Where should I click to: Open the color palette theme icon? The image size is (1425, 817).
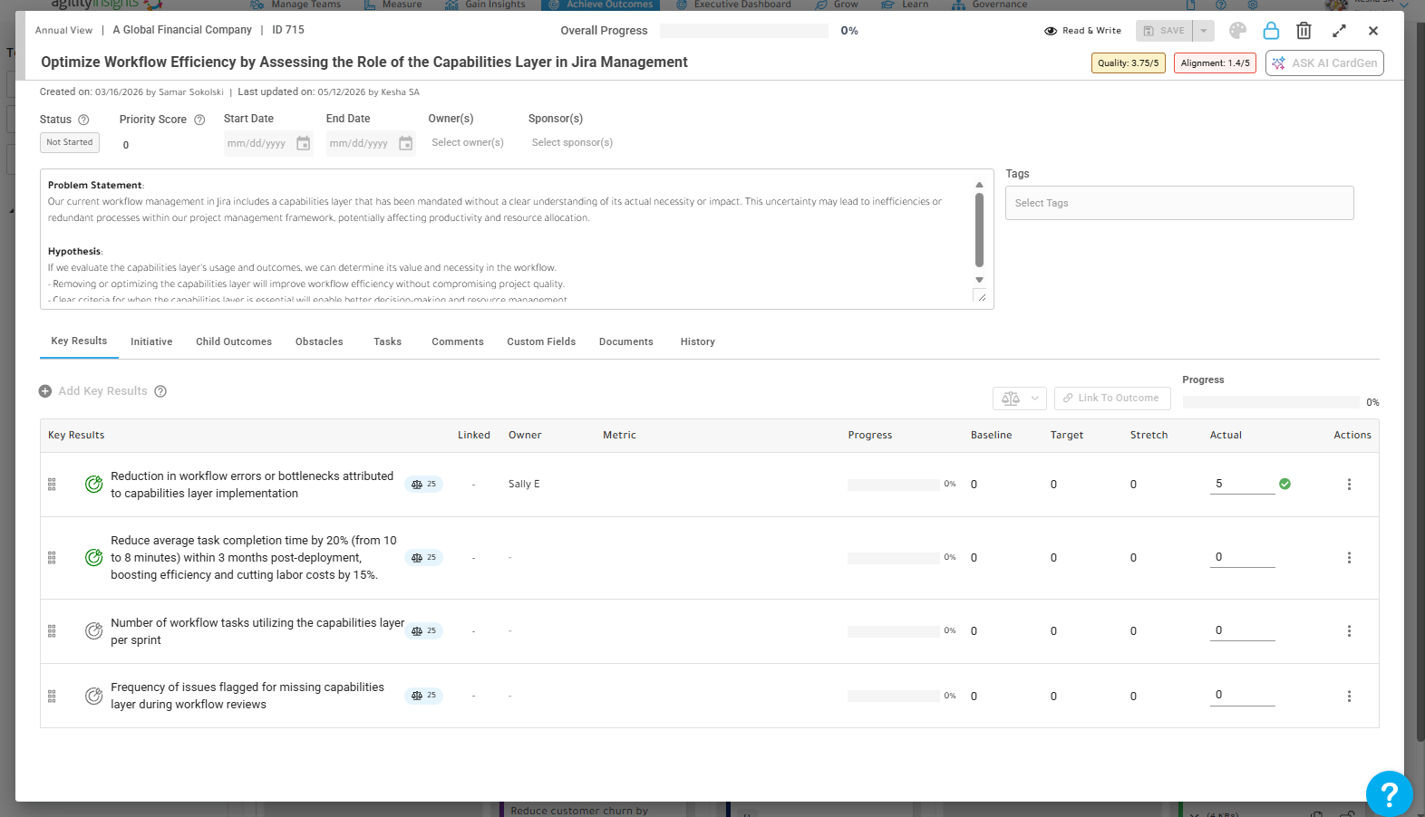tap(1237, 31)
